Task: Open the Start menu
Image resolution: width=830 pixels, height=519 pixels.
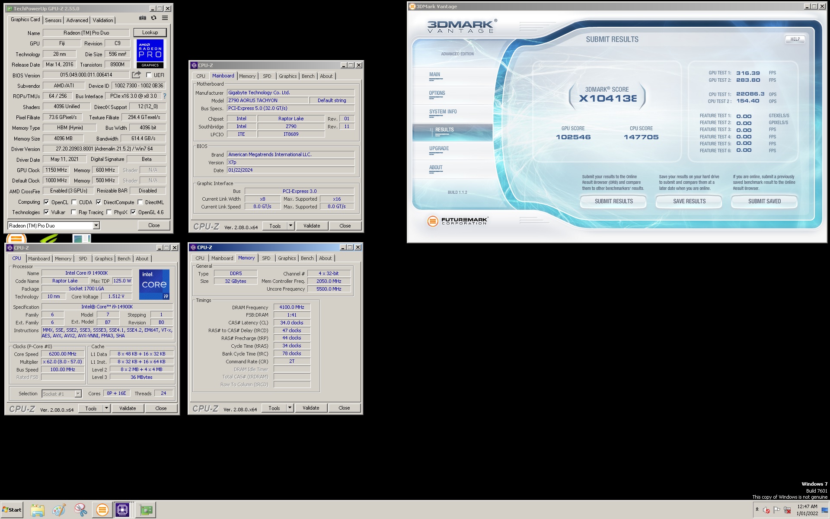Action: click(x=12, y=510)
